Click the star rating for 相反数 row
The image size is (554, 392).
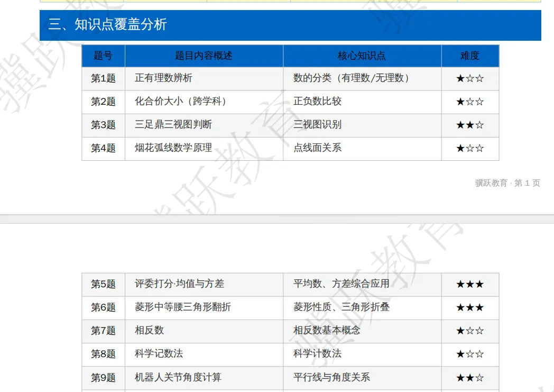469,331
